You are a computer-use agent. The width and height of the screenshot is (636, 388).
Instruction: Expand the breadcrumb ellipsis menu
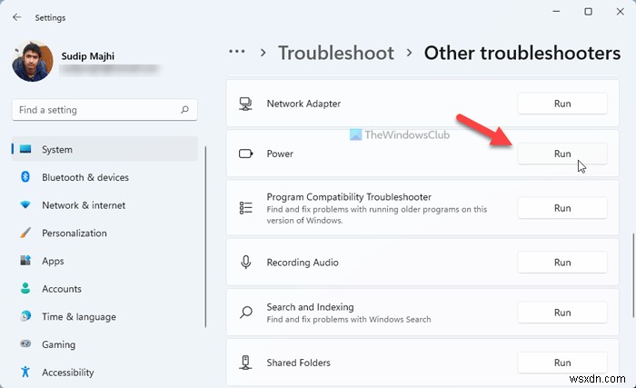(x=236, y=52)
